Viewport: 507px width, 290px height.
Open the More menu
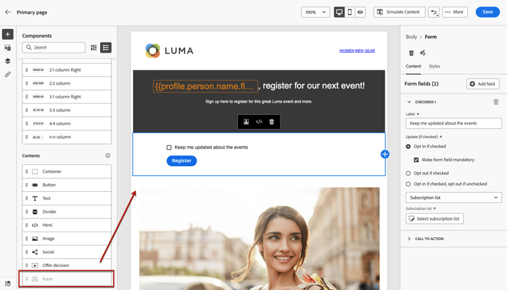click(x=455, y=12)
